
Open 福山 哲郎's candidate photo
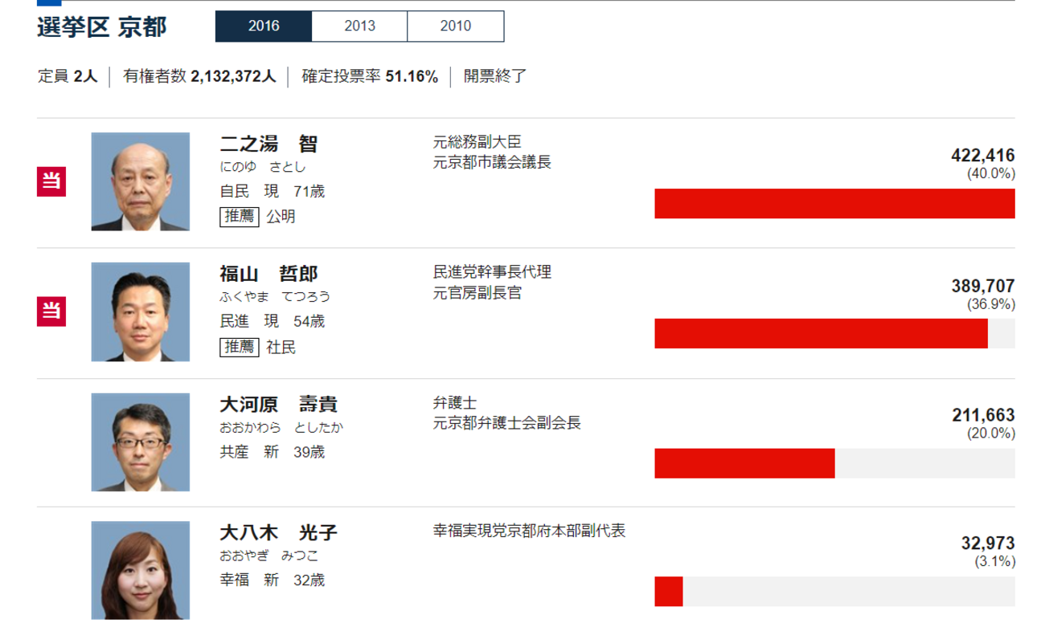pos(141,311)
